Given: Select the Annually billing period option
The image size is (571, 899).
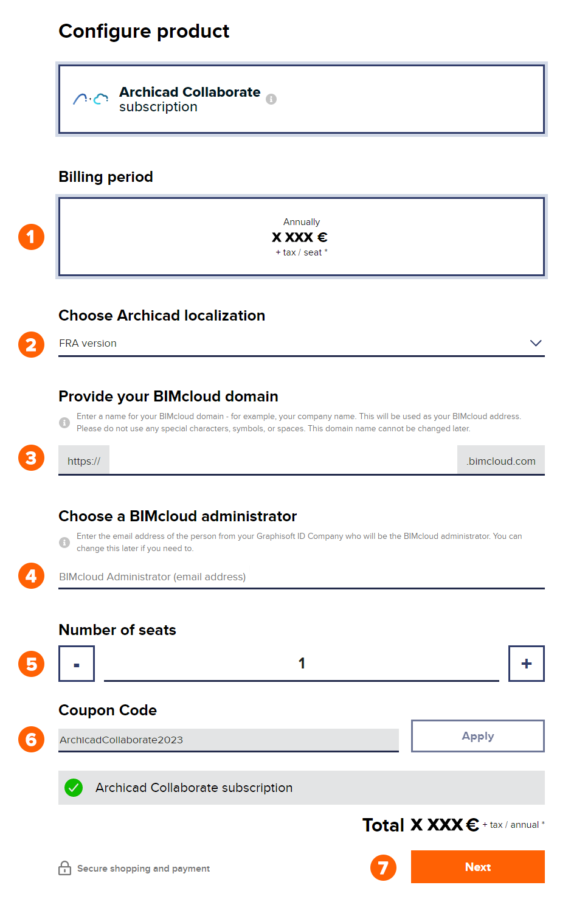Looking at the screenshot, I should pyautogui.click(x=302, y=237).
